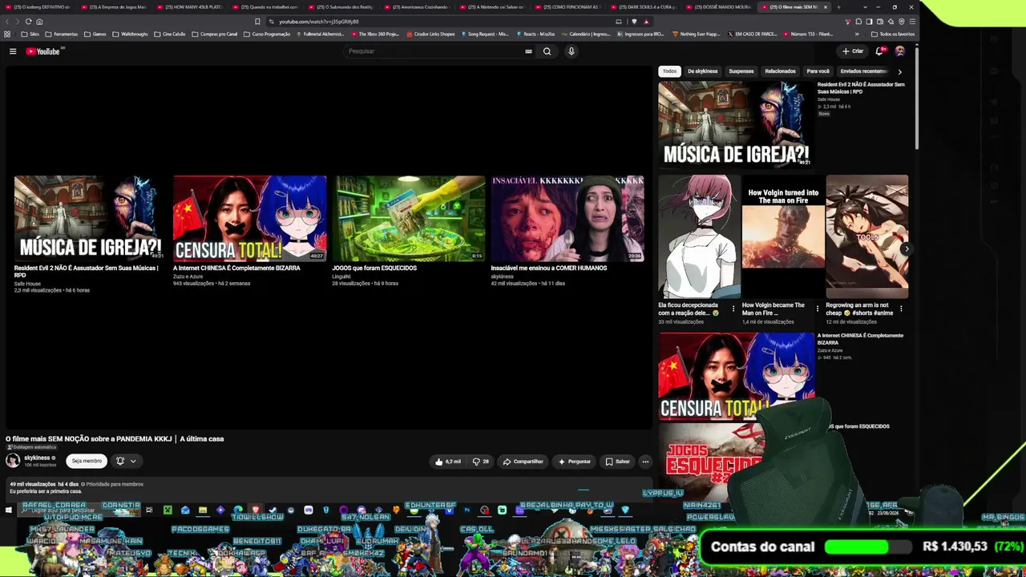Select the Relacionados filter chip
Screen dimensions: 1026x577
point(780,71)
